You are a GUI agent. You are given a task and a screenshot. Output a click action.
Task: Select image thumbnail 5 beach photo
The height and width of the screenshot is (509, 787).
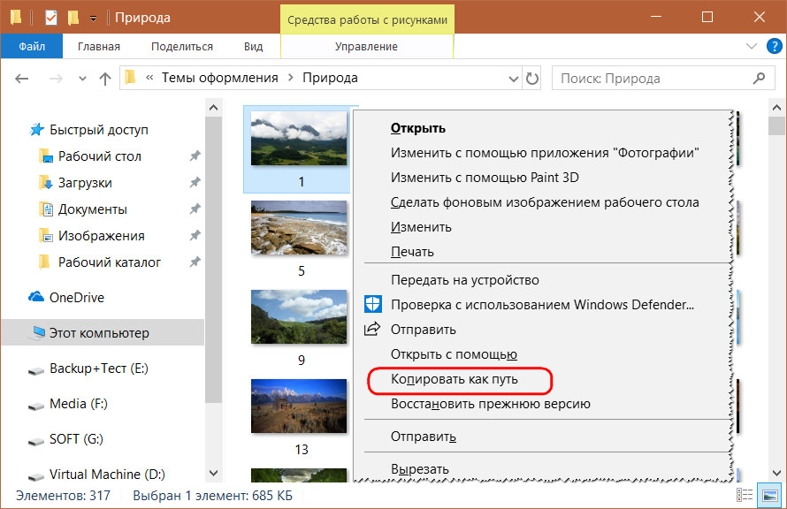click(299, 228)
